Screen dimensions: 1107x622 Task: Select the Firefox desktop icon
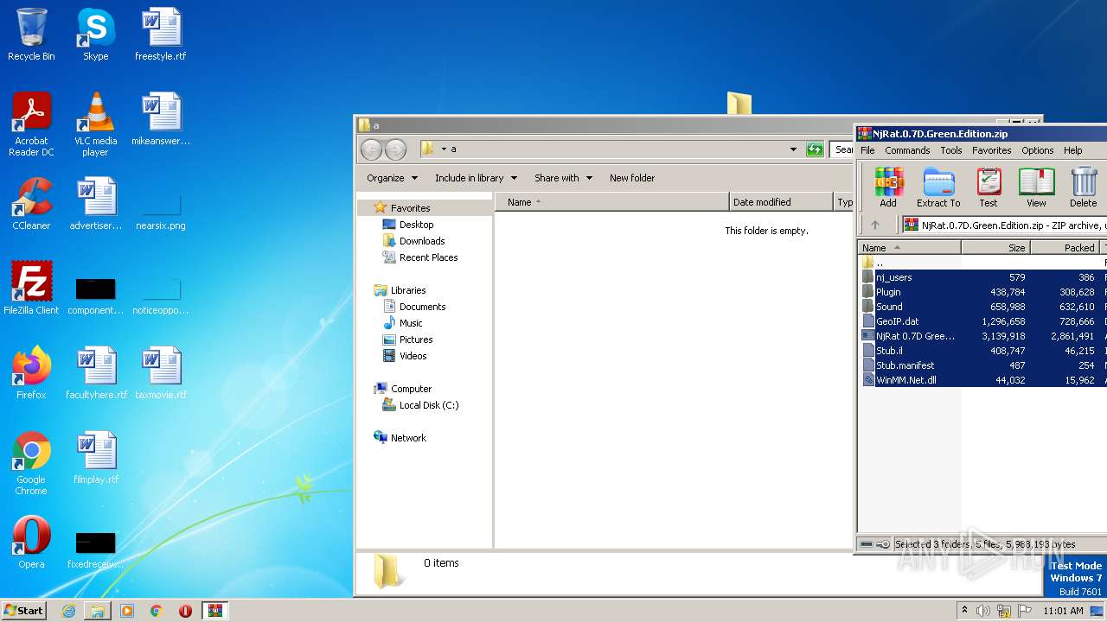31,373
